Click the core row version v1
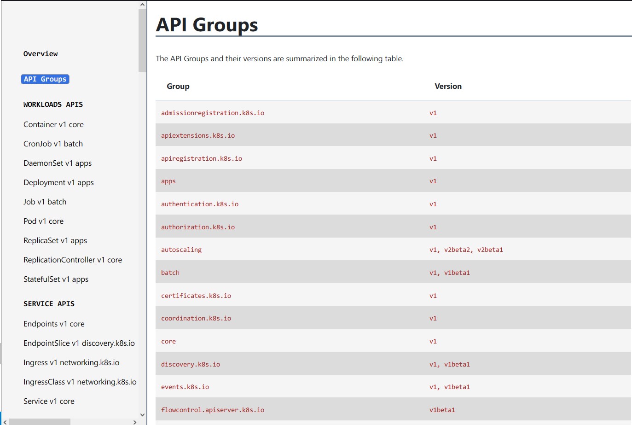632x425 pixels. pos(433,341)
